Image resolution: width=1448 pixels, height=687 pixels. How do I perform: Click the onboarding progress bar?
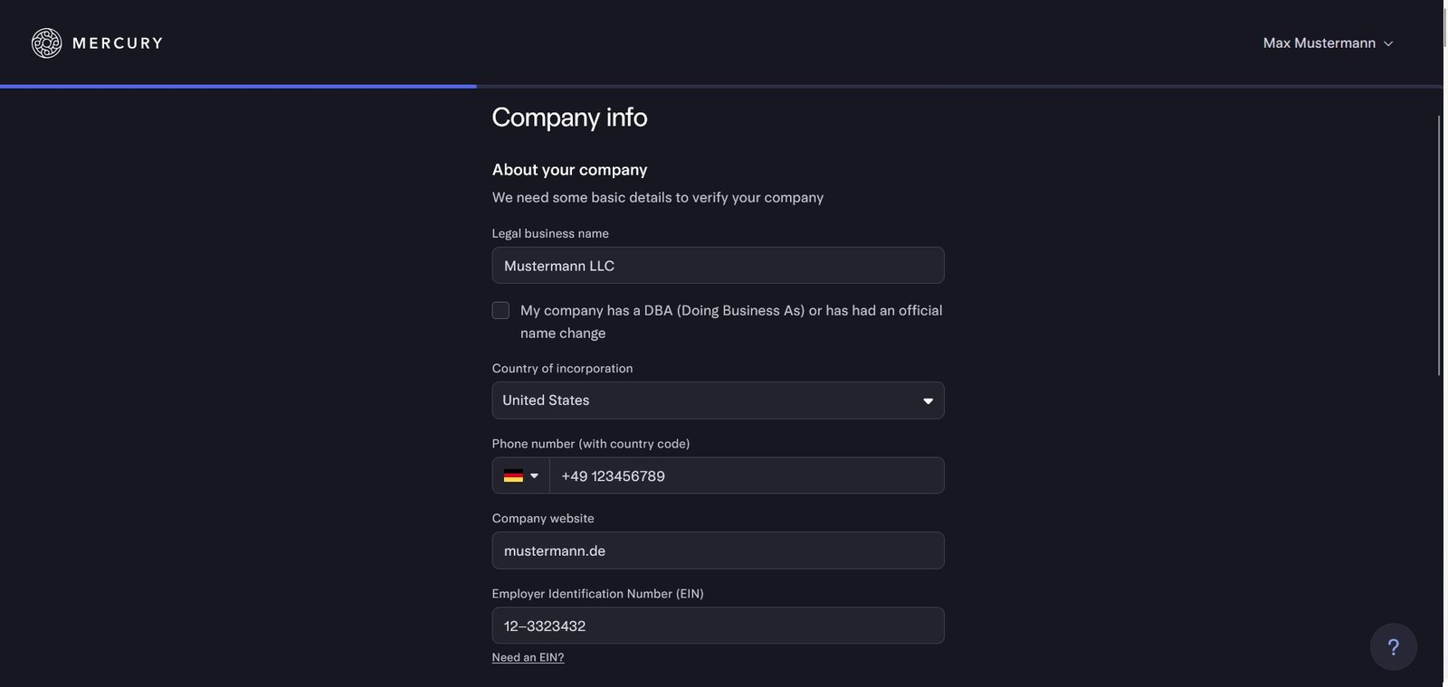[238, 86]
